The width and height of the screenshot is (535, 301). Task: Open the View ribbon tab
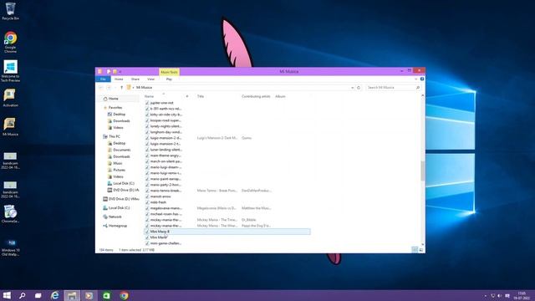[x=150, y=79]
